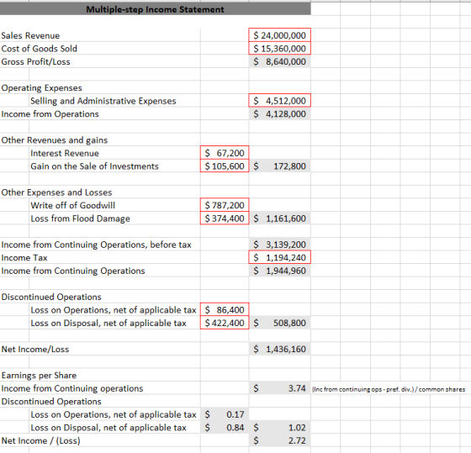
Task: Click the EPS formula note beside 3.74
Action: click(389, 389)
